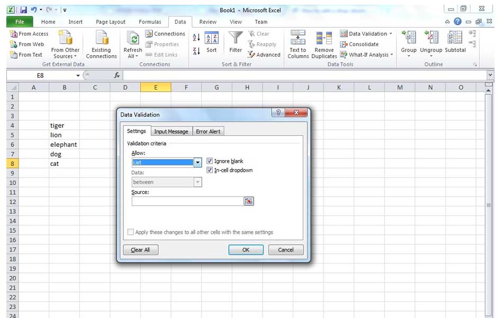Open the Data Validation ribbon dropdown arrow
The image size is (503, 318).
click(391, 34)
